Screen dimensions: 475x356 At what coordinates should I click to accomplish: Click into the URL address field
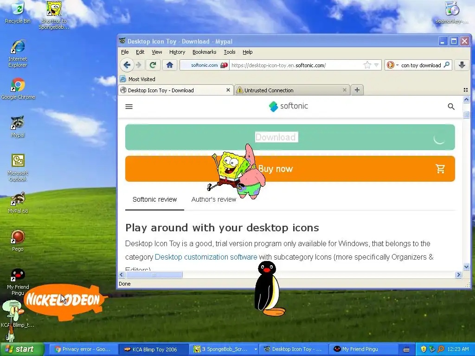click(x=297, y=65)
